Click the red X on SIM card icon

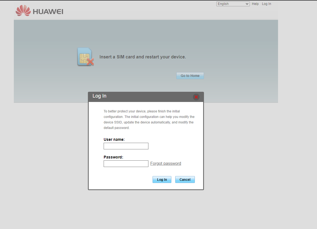tap(90, 62)
